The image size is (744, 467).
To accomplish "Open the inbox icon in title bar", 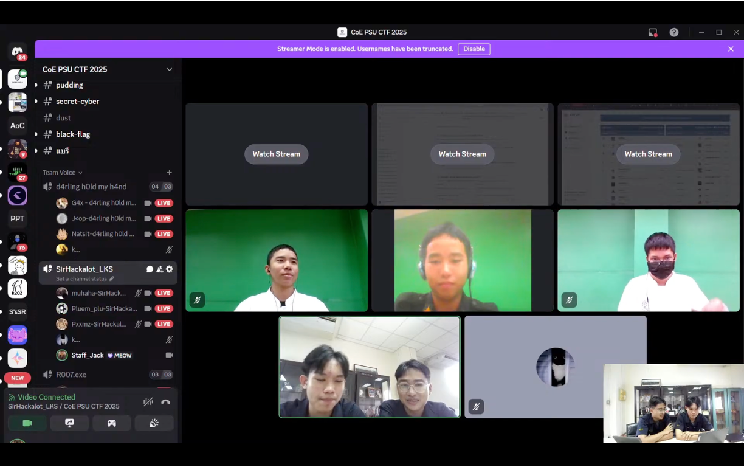I will coord(653,32).
